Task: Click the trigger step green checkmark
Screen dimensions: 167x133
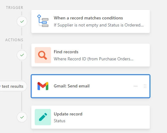Action: tap(22, 22)
